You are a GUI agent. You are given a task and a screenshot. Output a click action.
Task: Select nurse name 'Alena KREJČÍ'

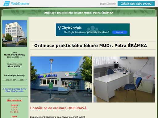point(15,66)
